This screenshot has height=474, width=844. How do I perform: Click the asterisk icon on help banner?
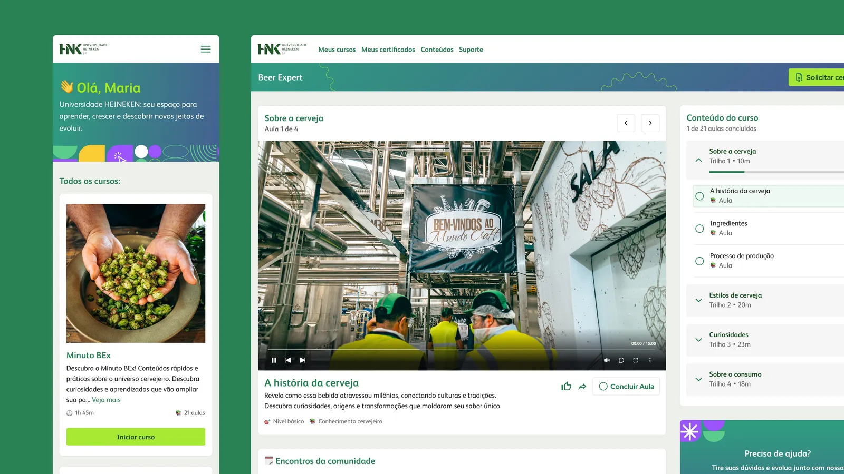[689, 431]
